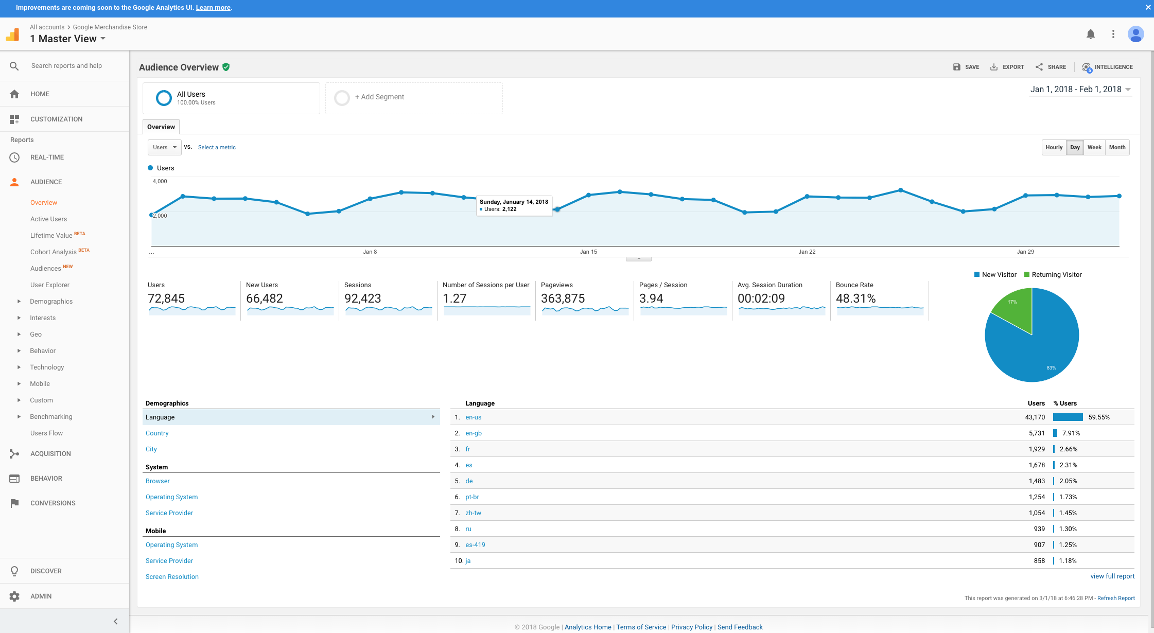1154x633 pixels.
Task: Click the Notifications bell icon
Action: pos(1090,33)
